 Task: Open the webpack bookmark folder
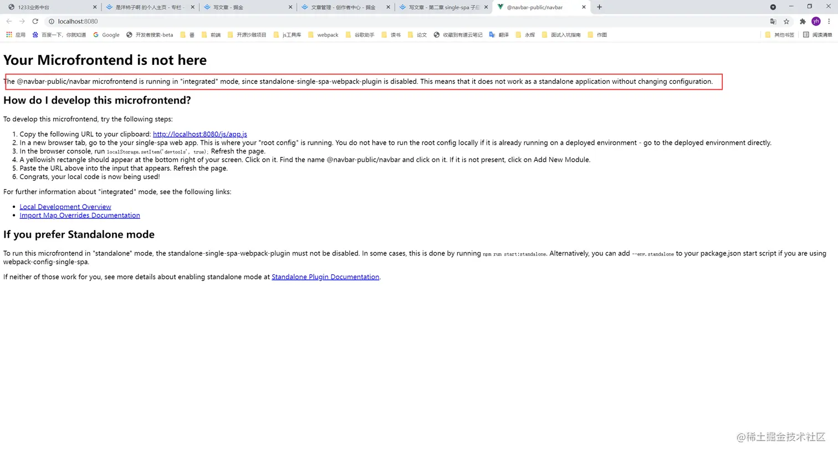click(x=323, y=34)
